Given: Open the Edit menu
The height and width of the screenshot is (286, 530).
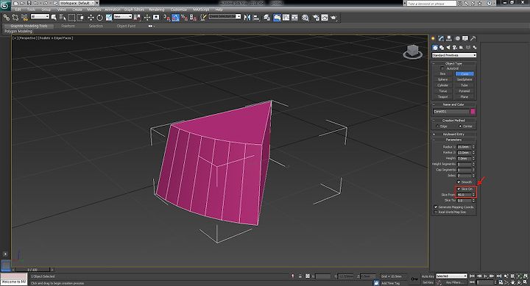Looking at the screenshot, I should (x=18, y=10).
